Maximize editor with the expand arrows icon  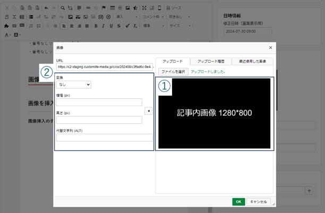[x=144, y=8]
